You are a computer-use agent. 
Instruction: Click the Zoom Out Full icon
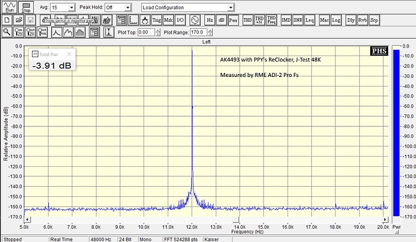[43, 32]
